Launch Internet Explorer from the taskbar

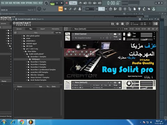click(13, 122)
